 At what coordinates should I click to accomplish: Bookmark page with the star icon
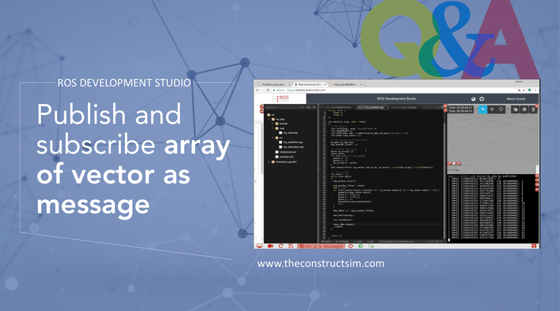click(524, 90)
